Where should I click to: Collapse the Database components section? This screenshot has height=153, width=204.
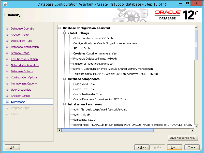pos(65,79)
